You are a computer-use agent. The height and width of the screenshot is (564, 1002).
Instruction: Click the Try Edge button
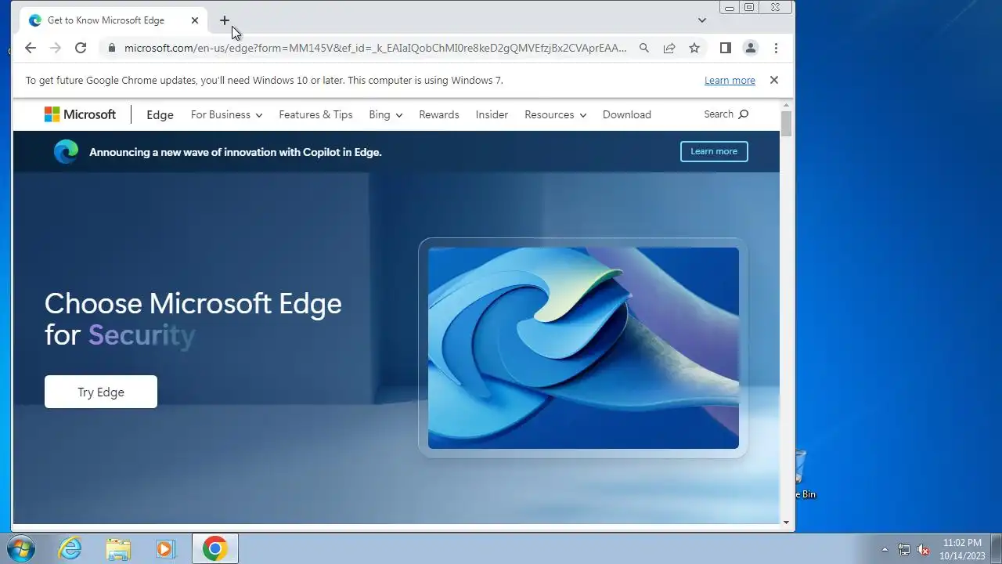[x=101, y=392]
